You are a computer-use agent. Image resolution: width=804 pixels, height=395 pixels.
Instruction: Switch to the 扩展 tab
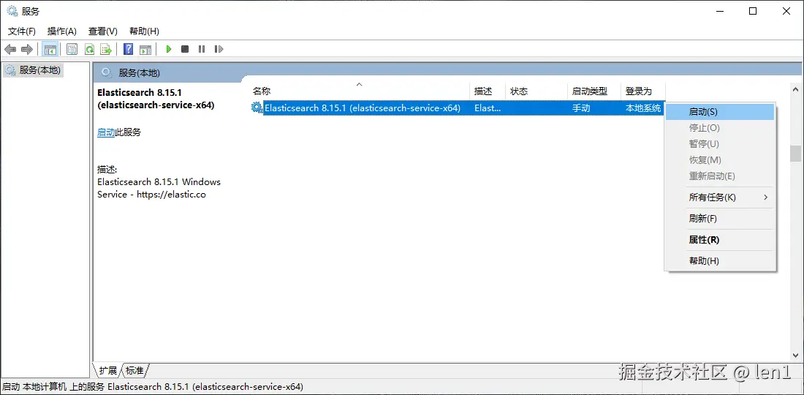(x=107, y=370)
